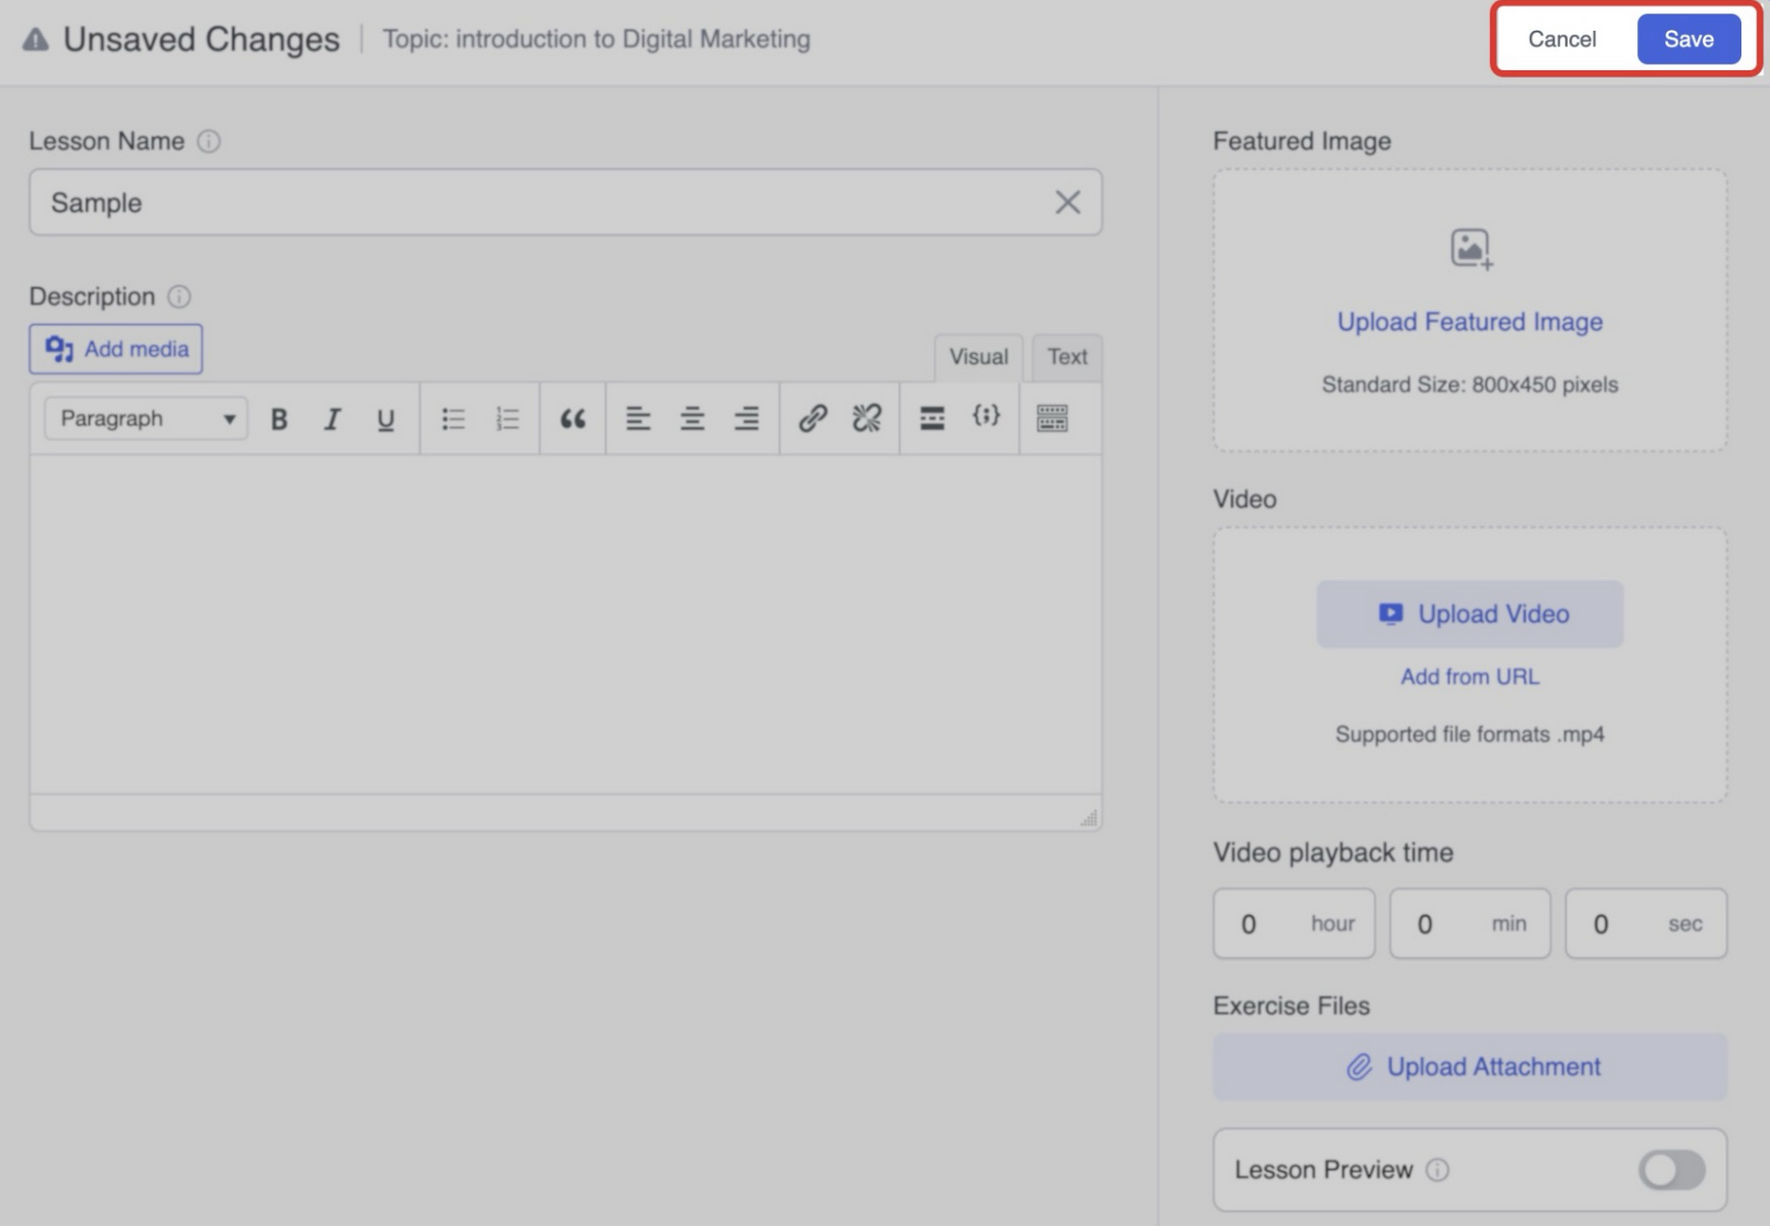Click the remove link icon
This screenshot has height=1226, width=1770.
[x=866, y=418]
